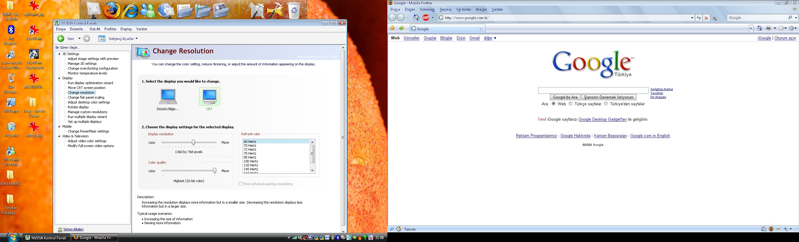Open NVIDIA Dosya menu
This screenshot has width=799, height=242.
tap(61, 29)
